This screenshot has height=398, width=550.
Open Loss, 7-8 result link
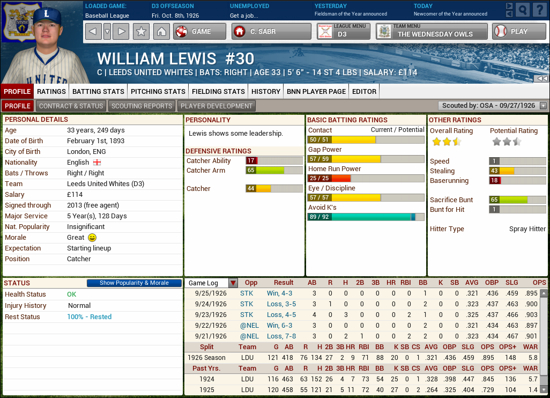281,336
